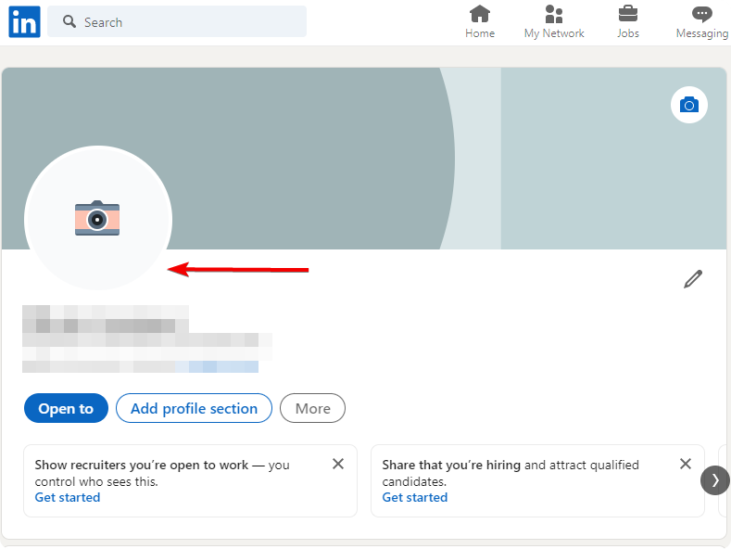
Task: Click the Share that you're hiring text
Action: (x=451, y=465)
